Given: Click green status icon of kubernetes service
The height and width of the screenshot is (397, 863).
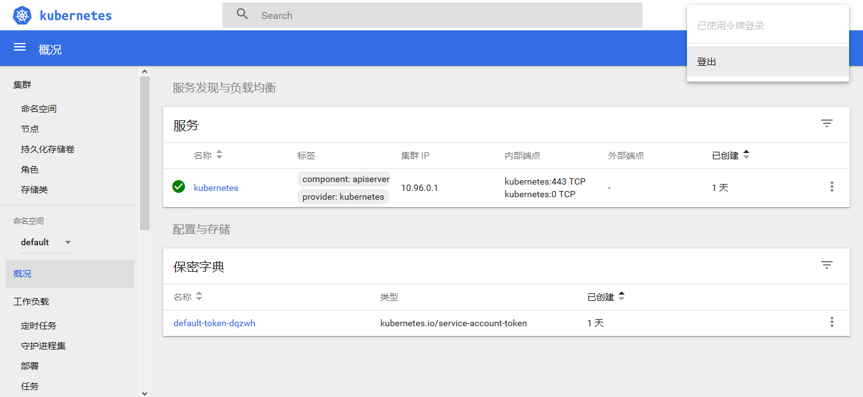Looking at the screenshot, I should tap(179, 186).
